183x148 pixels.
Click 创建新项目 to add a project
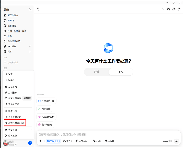[11, 62]
